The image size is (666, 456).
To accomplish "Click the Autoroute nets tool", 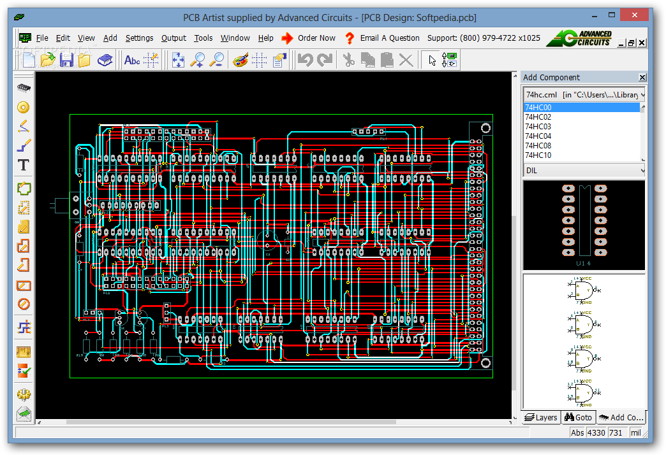I will coord(24,327).
